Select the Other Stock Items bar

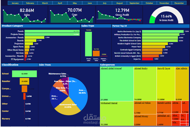(x=27, y=50)
